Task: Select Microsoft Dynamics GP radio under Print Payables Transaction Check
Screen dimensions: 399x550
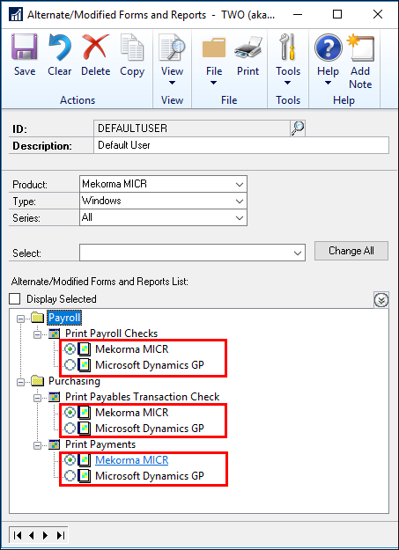Action: click(x=70, y=429)
